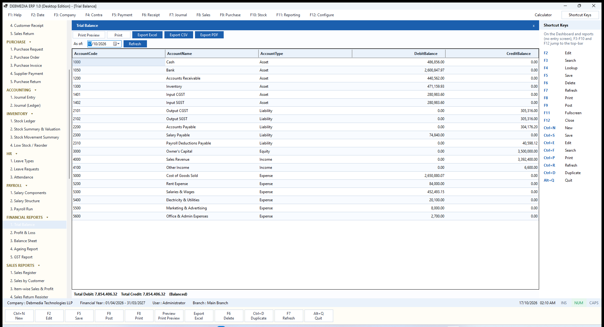Click the Ctrl+N New bottom button
604x327 pixels.
click(19, 316)
